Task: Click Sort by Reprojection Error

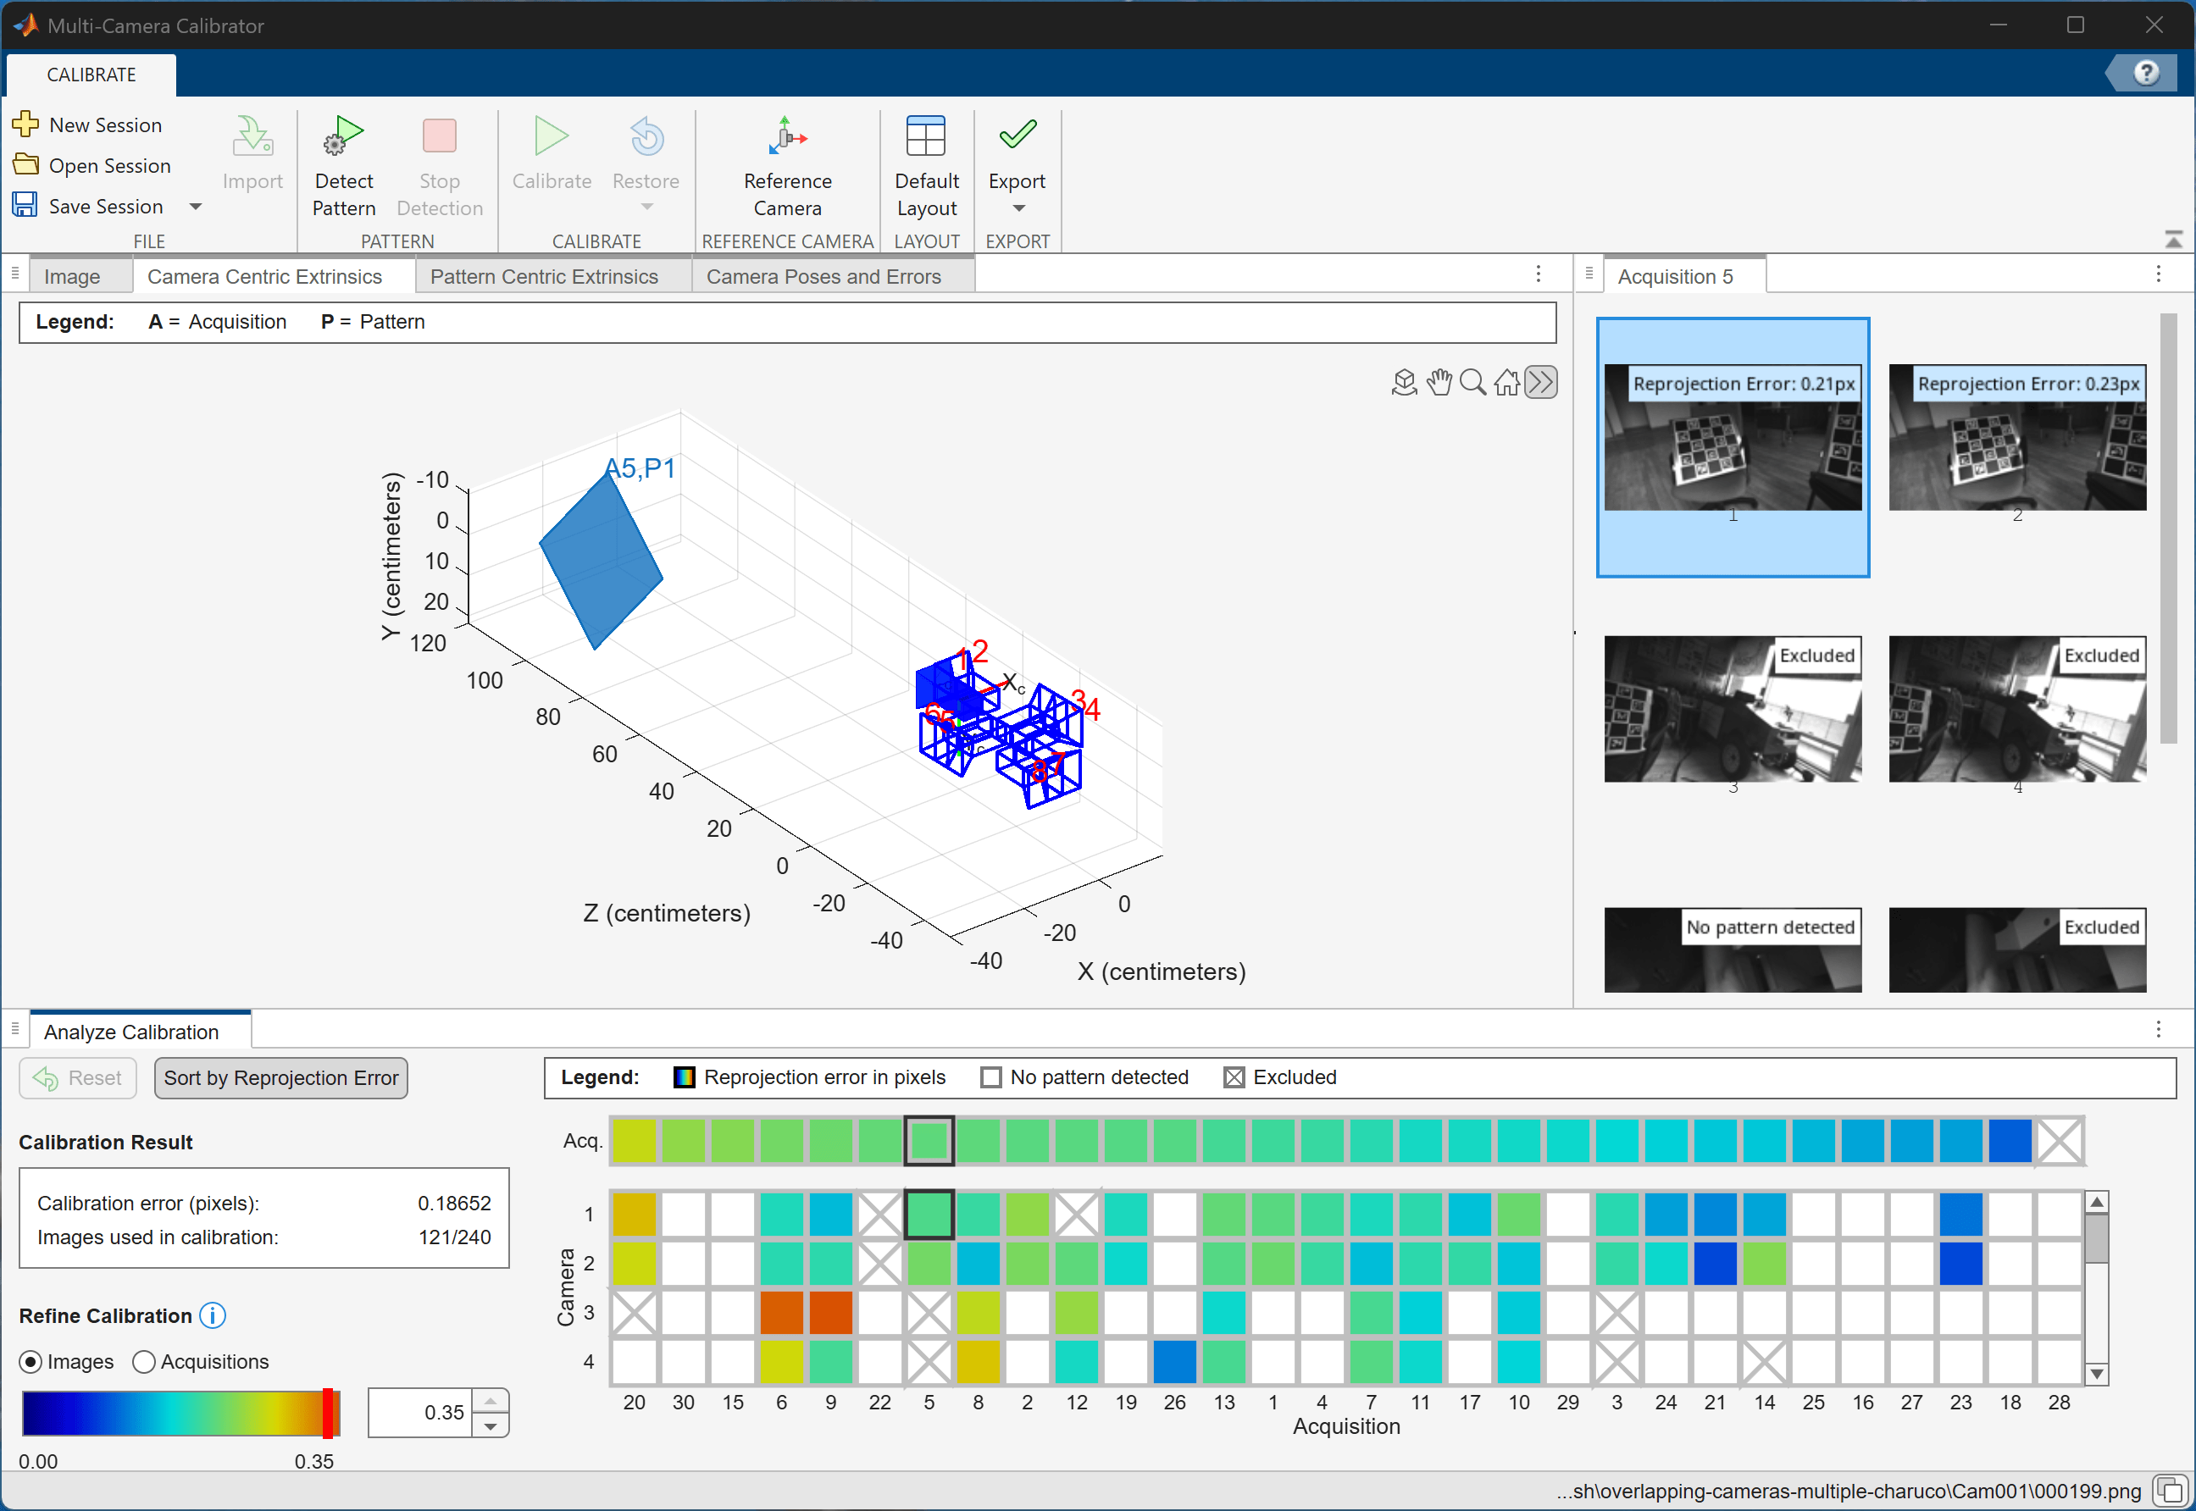Action: click(x=281, y=1078)
